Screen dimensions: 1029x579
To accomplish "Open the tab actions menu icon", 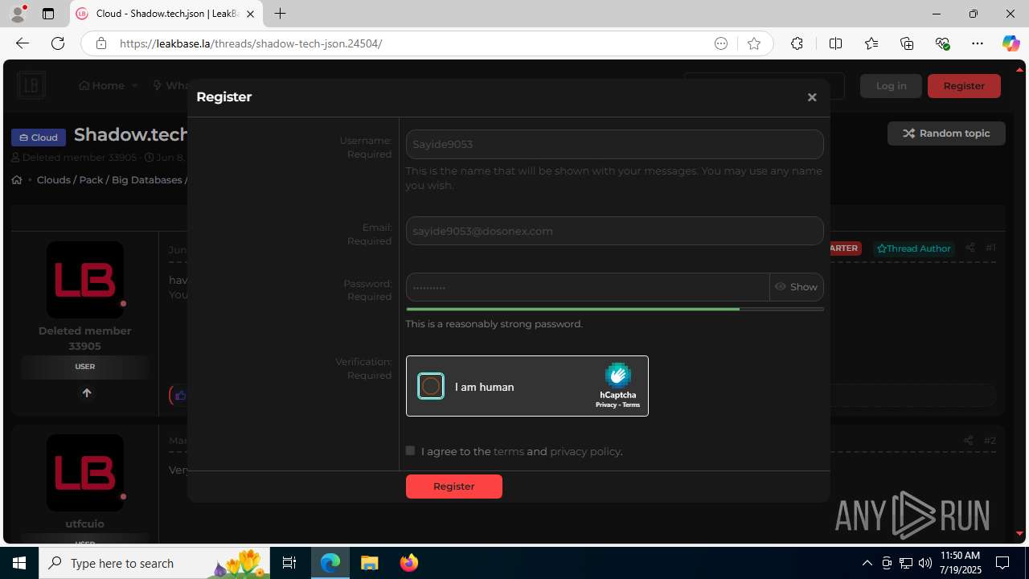I will [48, 14].
